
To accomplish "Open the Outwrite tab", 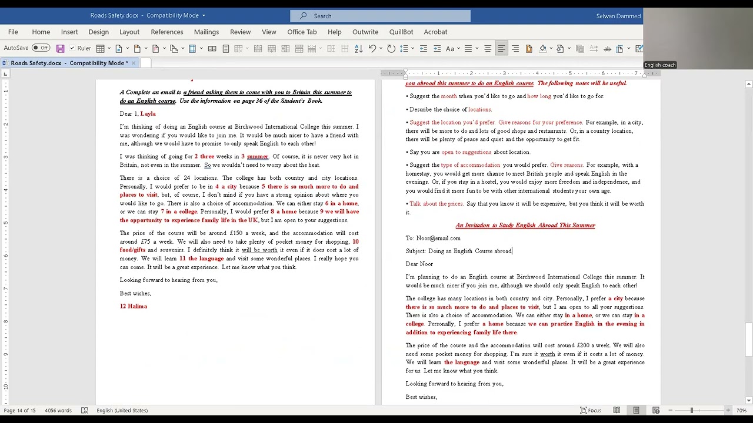I will click(x=365, y=32).
